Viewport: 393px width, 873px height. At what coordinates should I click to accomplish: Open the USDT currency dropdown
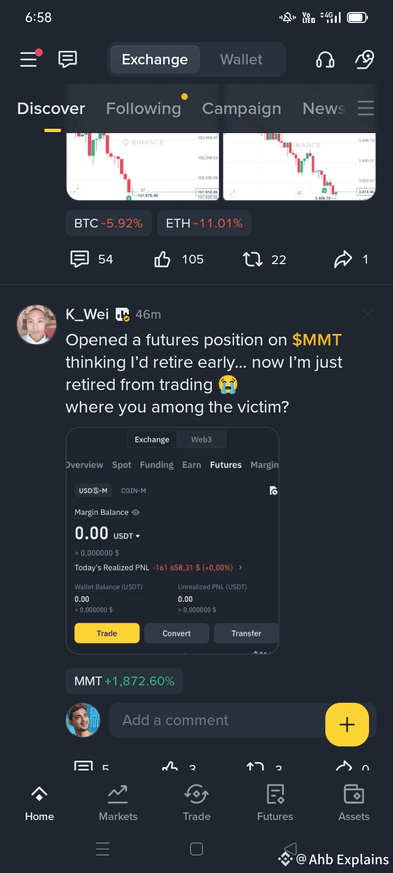(127, 536)
